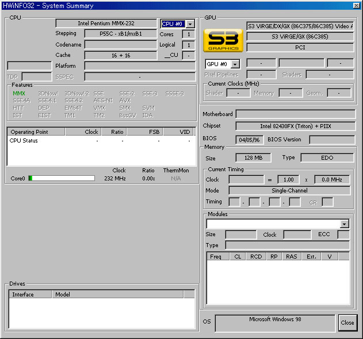
Task: Click the BIOS date field 04/05/96
Action: (249, 140)
